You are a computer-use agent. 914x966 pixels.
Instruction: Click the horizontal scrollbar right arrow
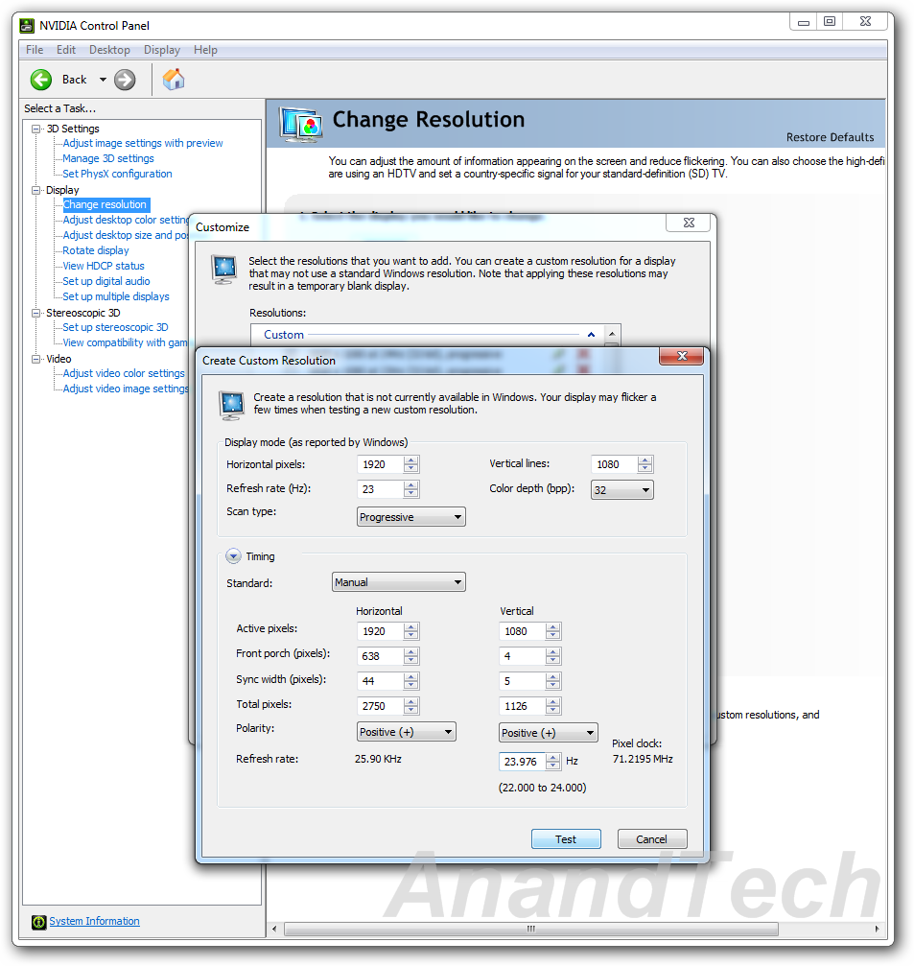coord(877,929)
